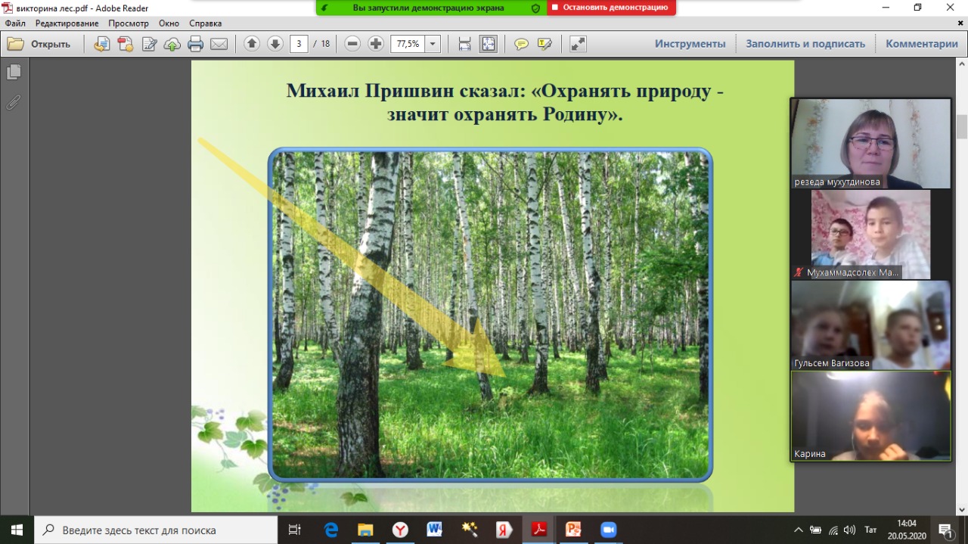This screenshot has height=544, width=968.
Task: Toggle read mode fullscreen arrows
Action: (x=578, y=44)
